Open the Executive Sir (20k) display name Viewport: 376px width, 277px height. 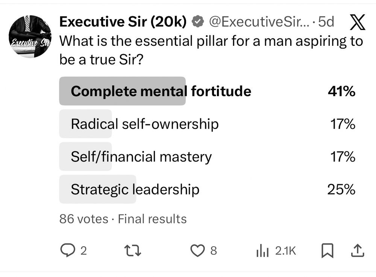click(x=123, y=23)
